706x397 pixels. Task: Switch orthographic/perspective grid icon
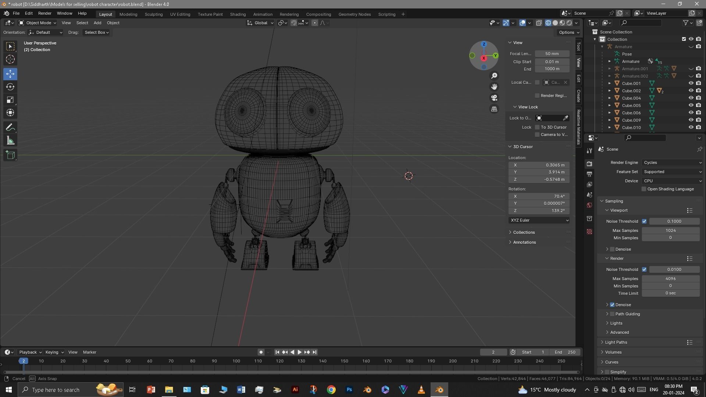tap(494, 109)
